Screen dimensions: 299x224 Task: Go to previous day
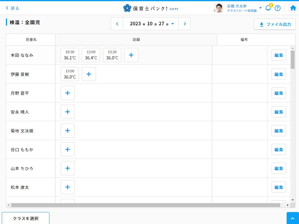(117, 24)
